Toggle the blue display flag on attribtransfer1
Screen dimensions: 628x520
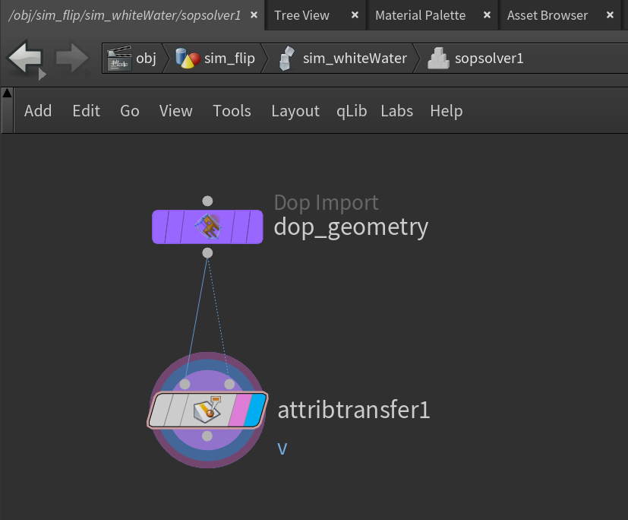pos(255,410)
